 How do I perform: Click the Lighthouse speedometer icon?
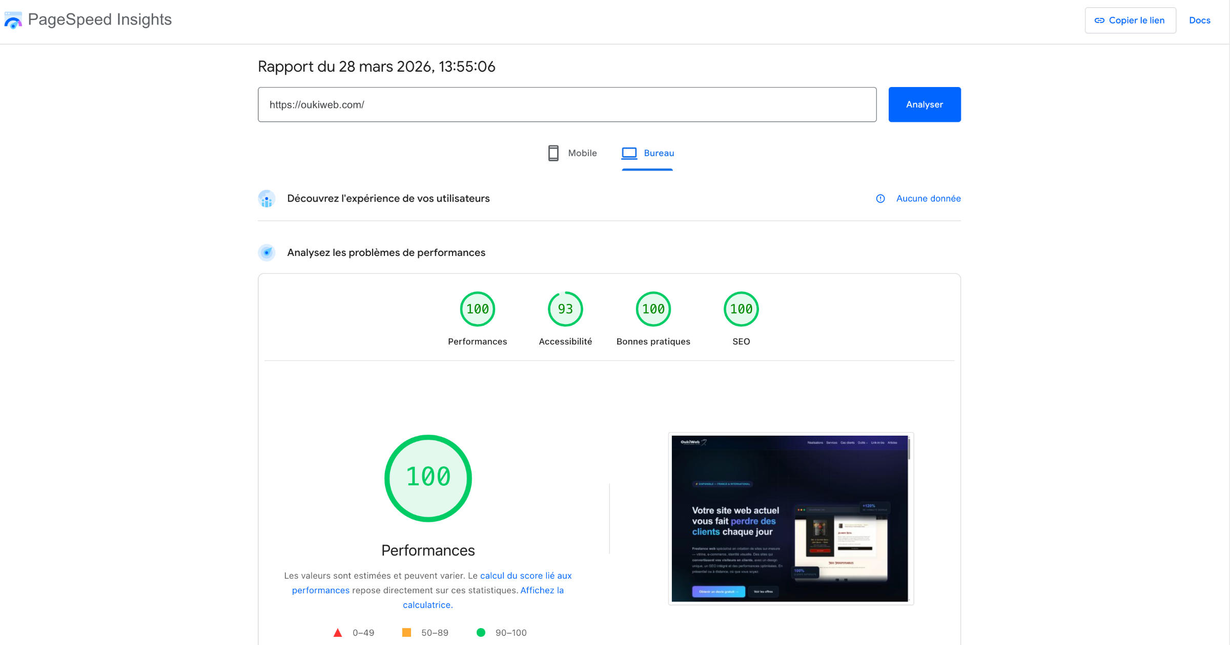pyautogui.click(x=267, y=252)
